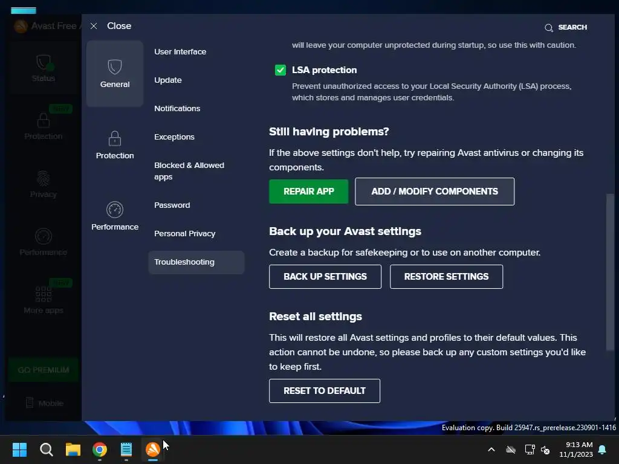Open Update settings
The height and width of the screenshot is (464, 619).
[168, 80]
